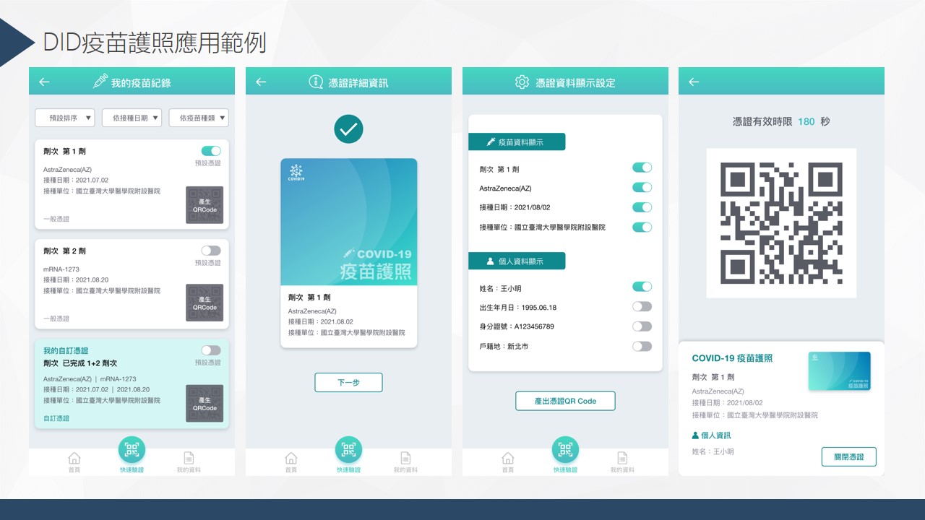925x520 pixels.
Task: Open 首頁 on 憑證資料顯示設定 screen
Action: pyautogui.click(x=507, y=462)
